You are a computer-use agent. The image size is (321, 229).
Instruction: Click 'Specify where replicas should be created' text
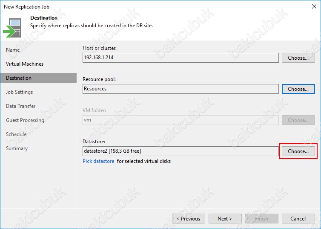pos(92,26)
